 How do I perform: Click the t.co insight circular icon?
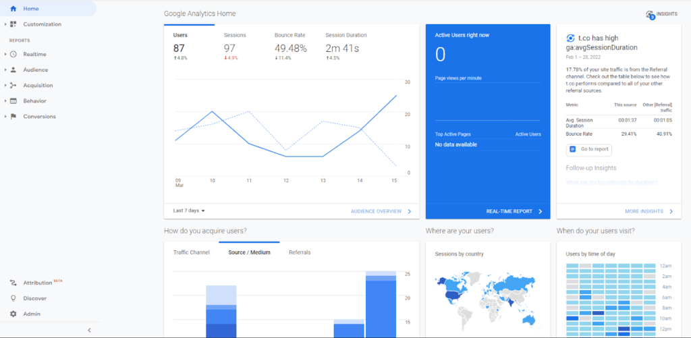(570, 38)
